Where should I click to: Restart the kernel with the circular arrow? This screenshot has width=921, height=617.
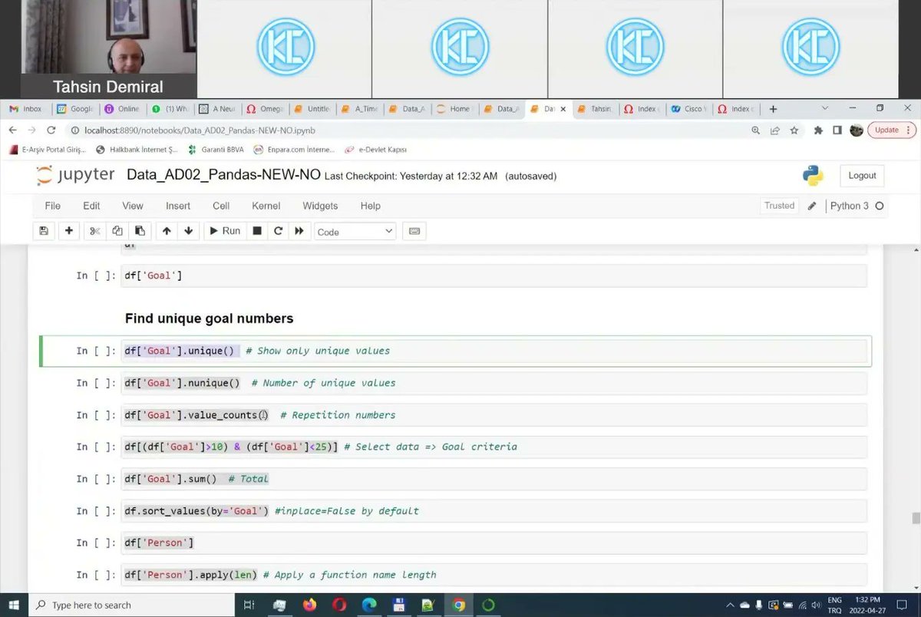279,231
